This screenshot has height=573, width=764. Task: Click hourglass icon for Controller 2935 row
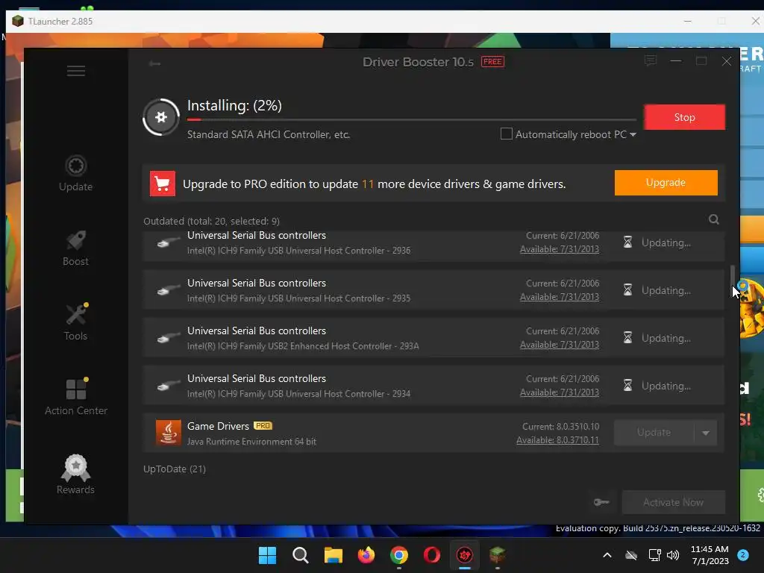coord(627,290)
